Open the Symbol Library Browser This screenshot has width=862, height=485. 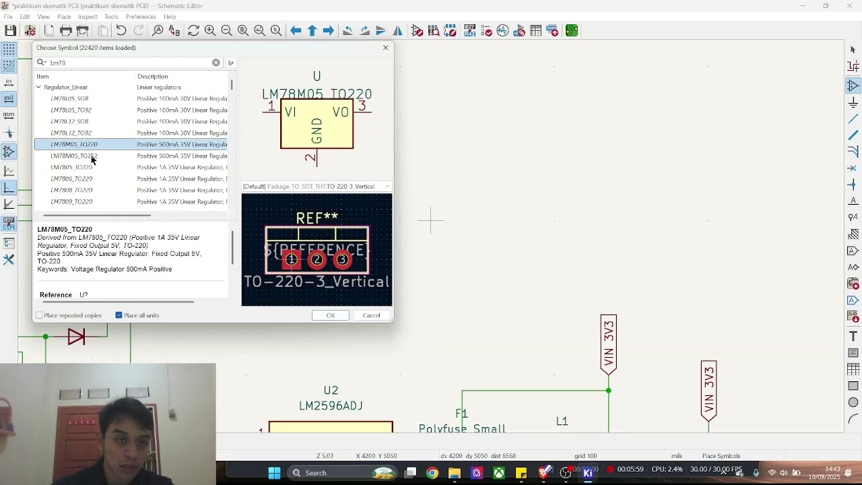(x=434, y=31)
